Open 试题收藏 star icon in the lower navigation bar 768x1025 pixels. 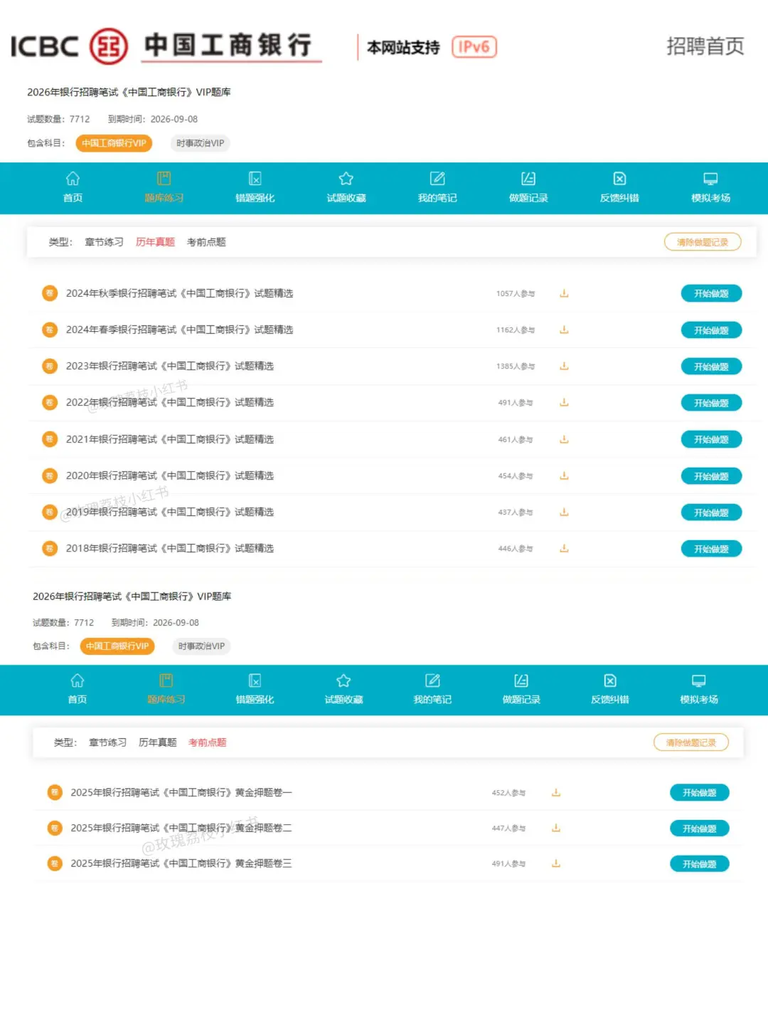tap(343, 680)
